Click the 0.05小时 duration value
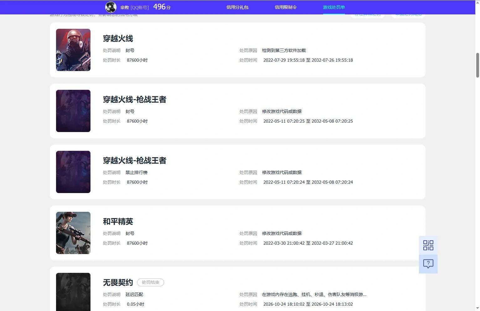 point(136,304)
